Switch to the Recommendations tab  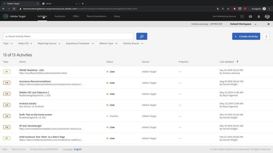point(96,16)
